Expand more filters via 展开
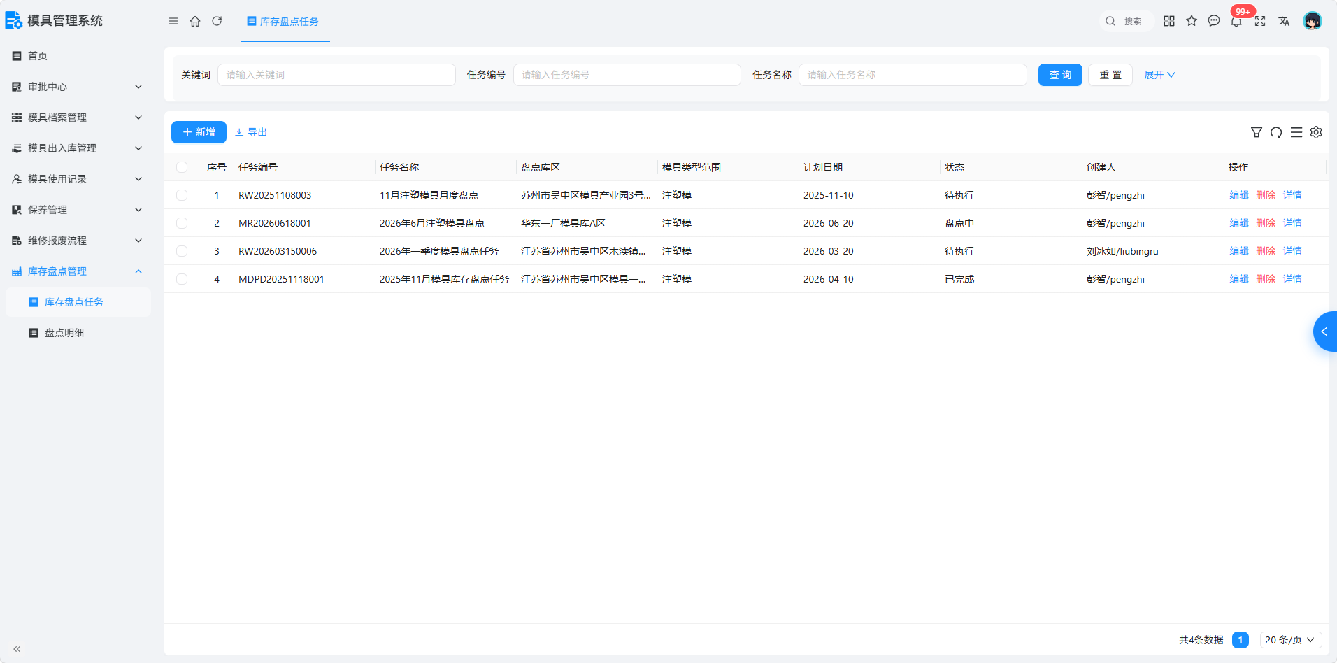This screenshot has height=663, width=1337. point(1159,75)
